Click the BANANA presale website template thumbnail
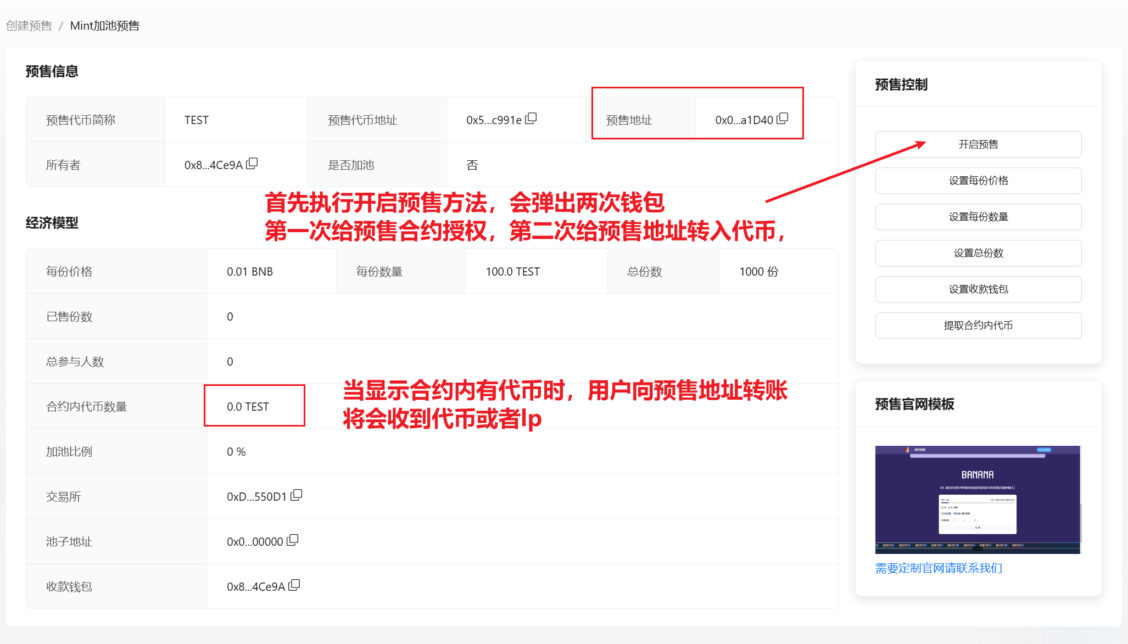Viewport: 1128px width, 644px height. tap(978, 499)
